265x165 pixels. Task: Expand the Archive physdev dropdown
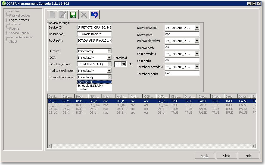[197, 41]
